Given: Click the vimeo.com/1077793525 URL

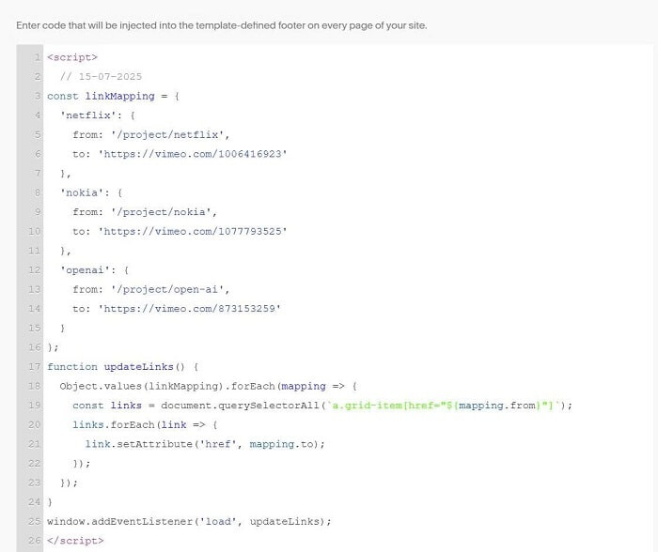Looking at the screenshot, I should [193, 231].
